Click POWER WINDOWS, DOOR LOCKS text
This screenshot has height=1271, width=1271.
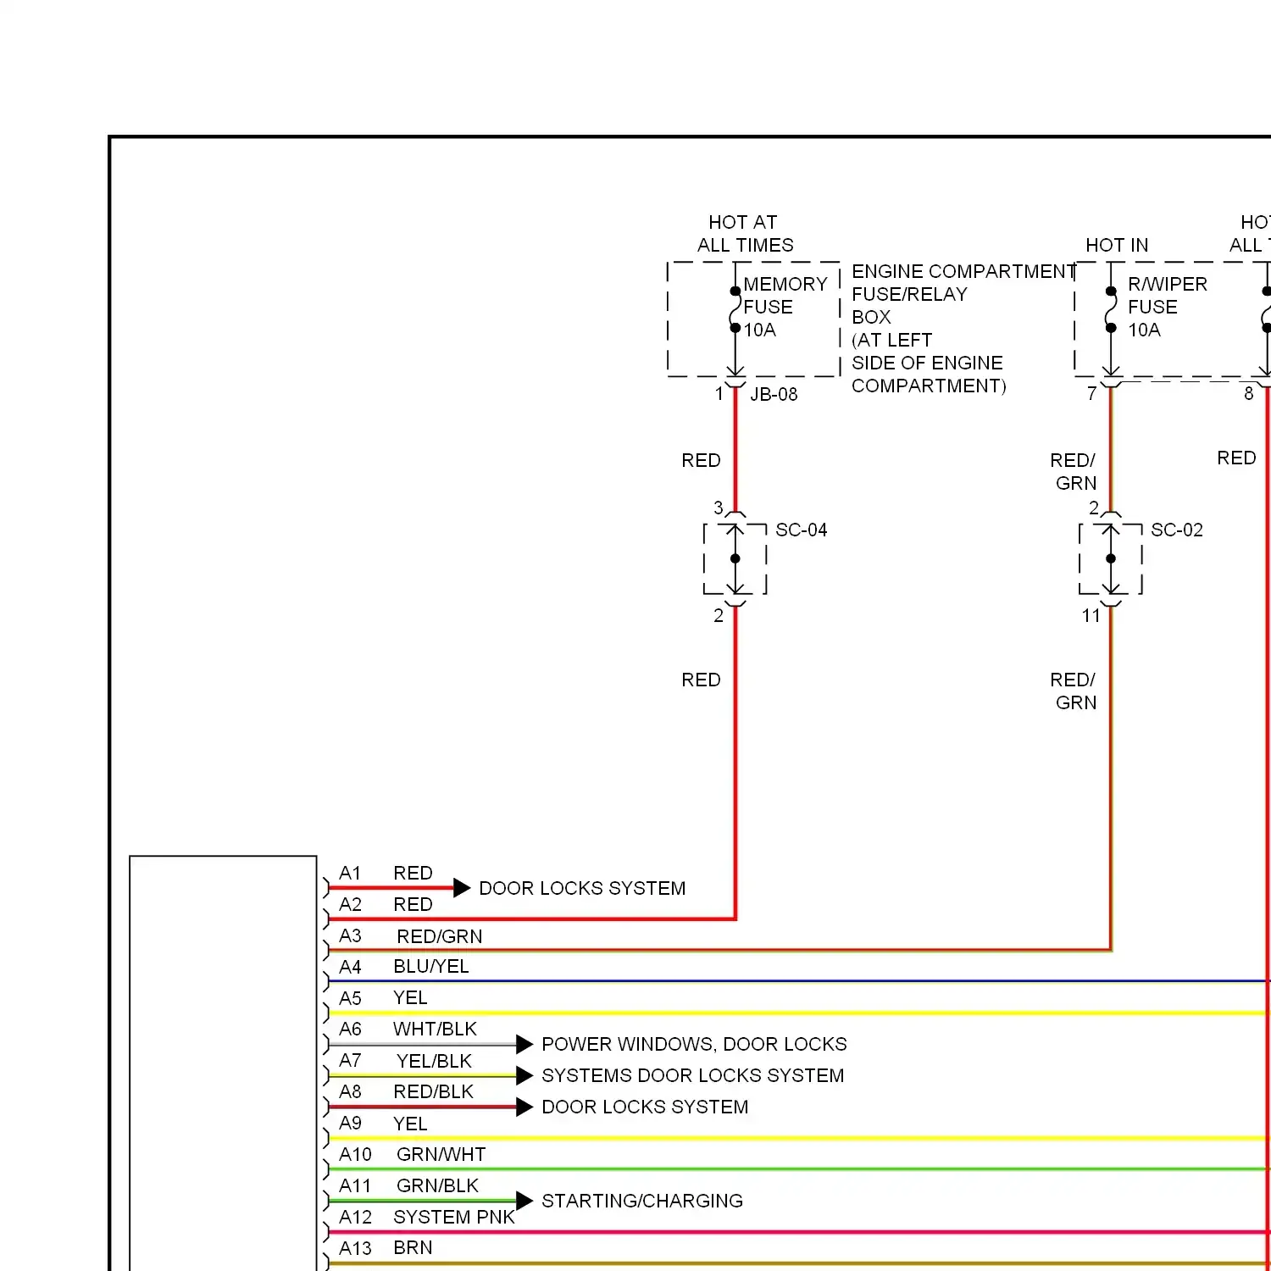click(694, 1044)
